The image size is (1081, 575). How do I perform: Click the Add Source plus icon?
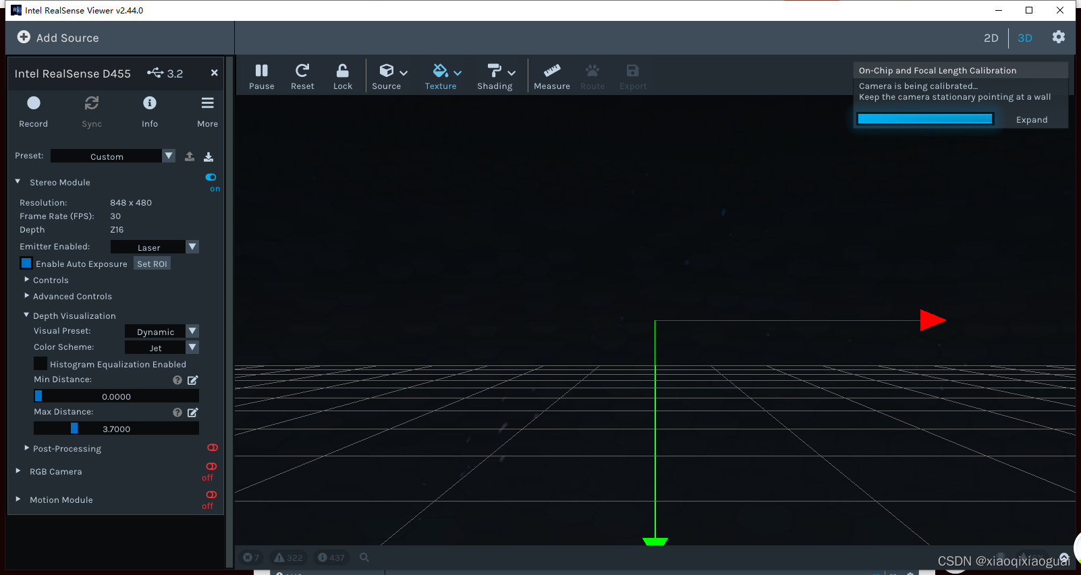24,37
